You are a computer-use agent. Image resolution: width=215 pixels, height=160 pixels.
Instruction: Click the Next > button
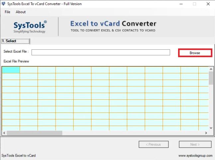coord(195,144)
